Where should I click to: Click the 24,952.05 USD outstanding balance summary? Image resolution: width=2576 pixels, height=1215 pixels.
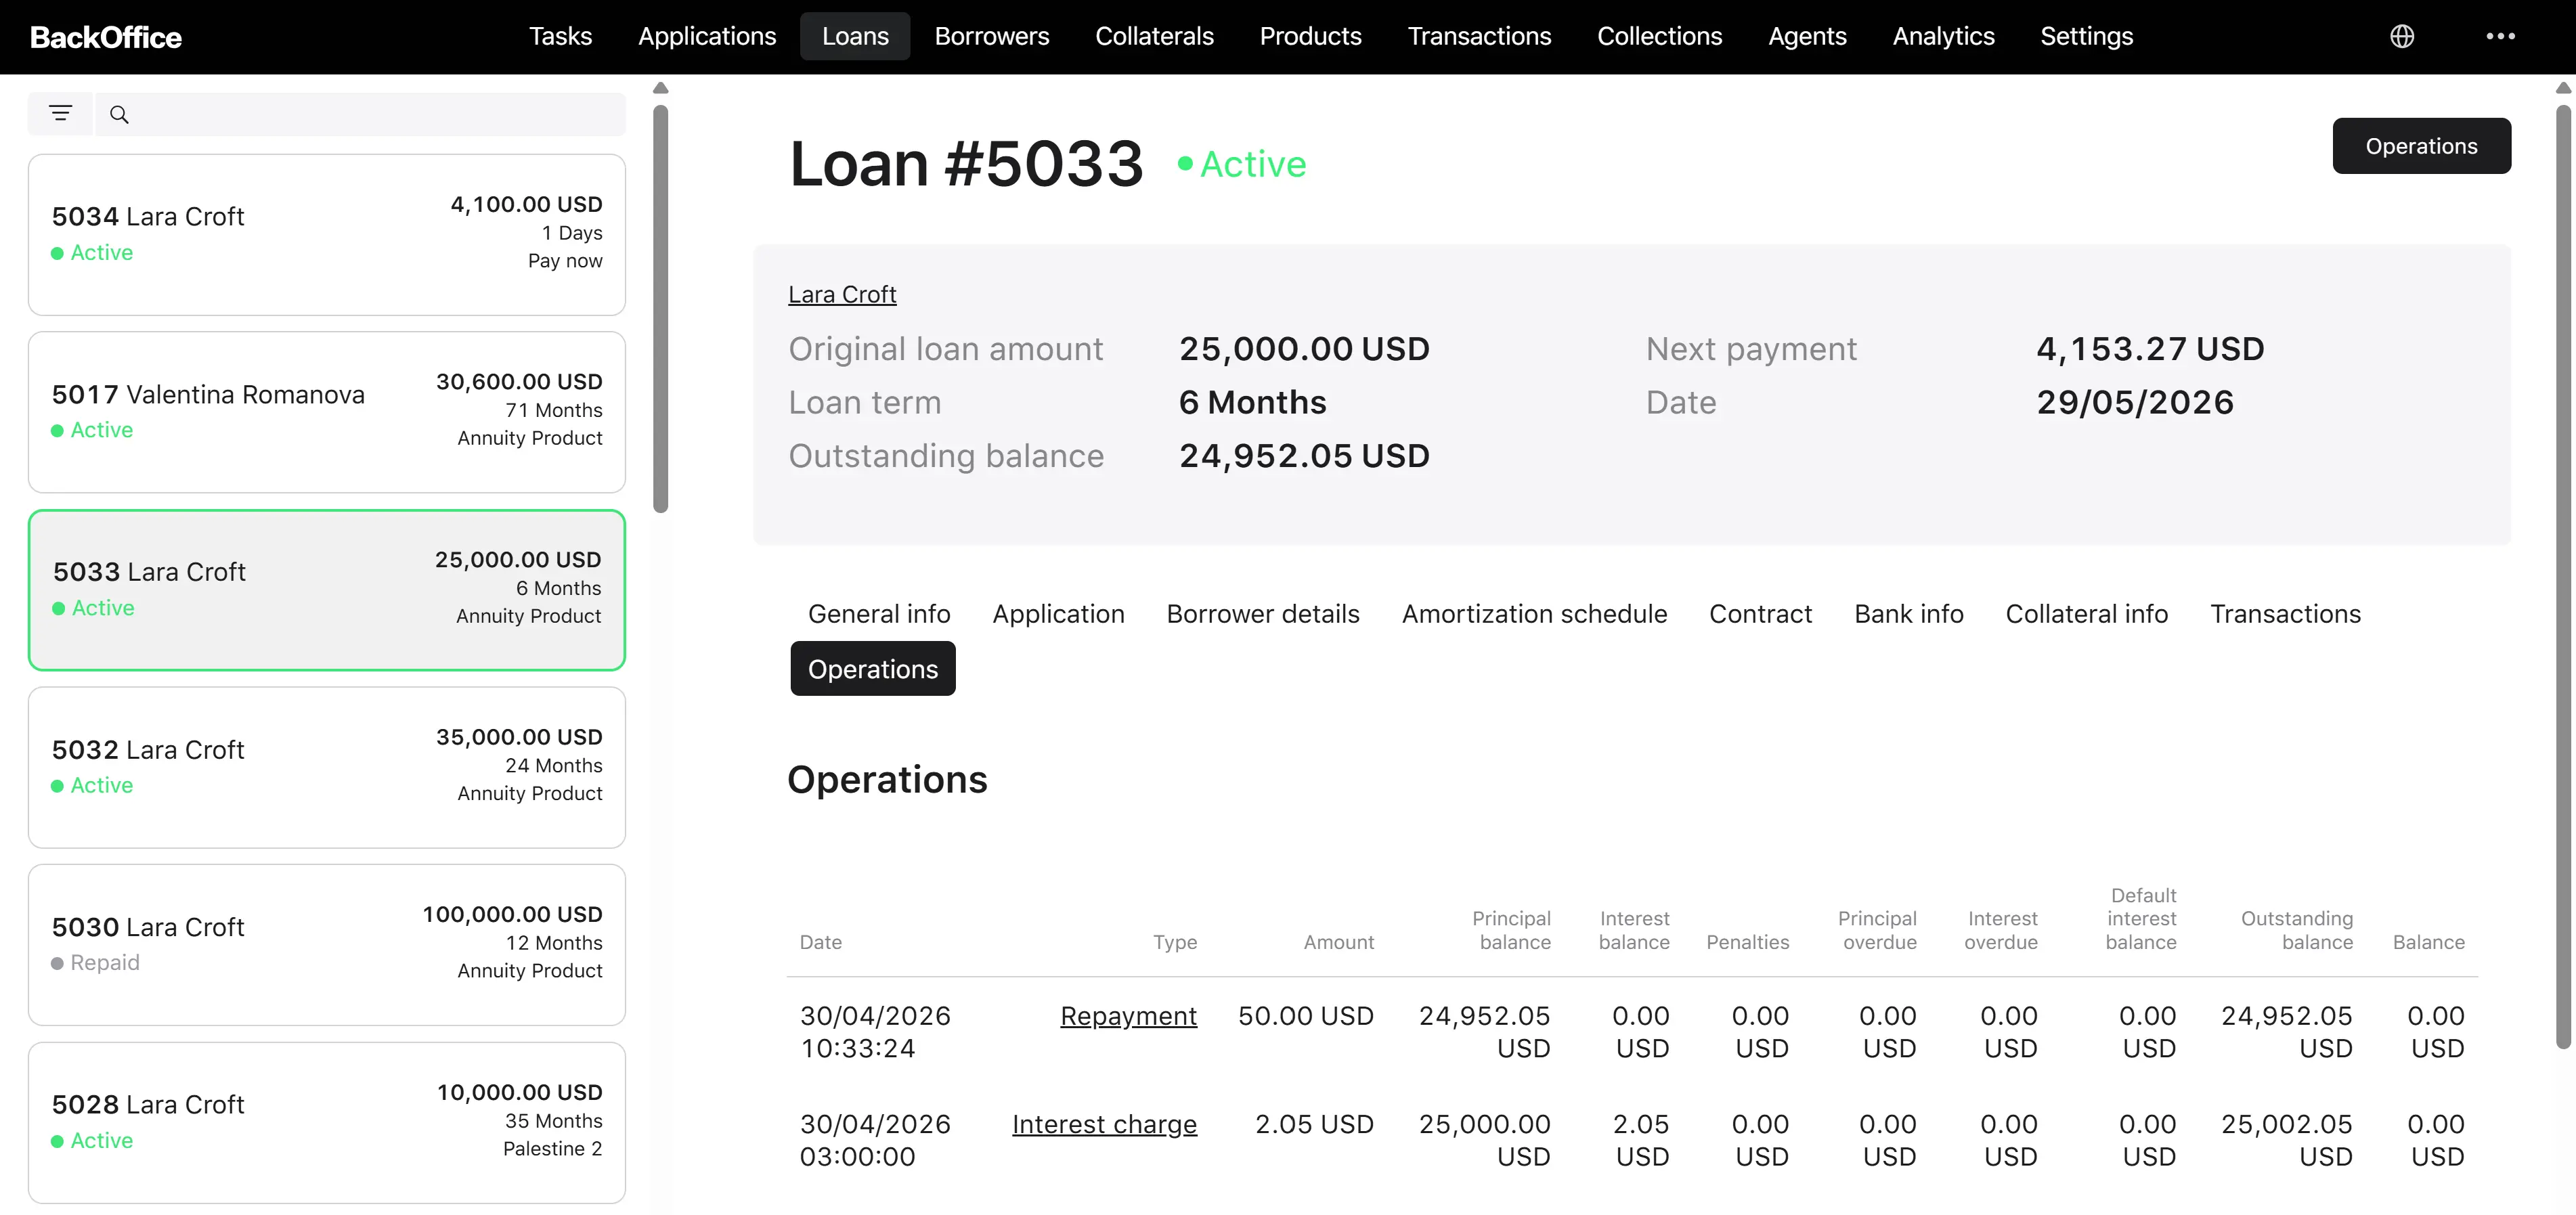[1304, 456]
